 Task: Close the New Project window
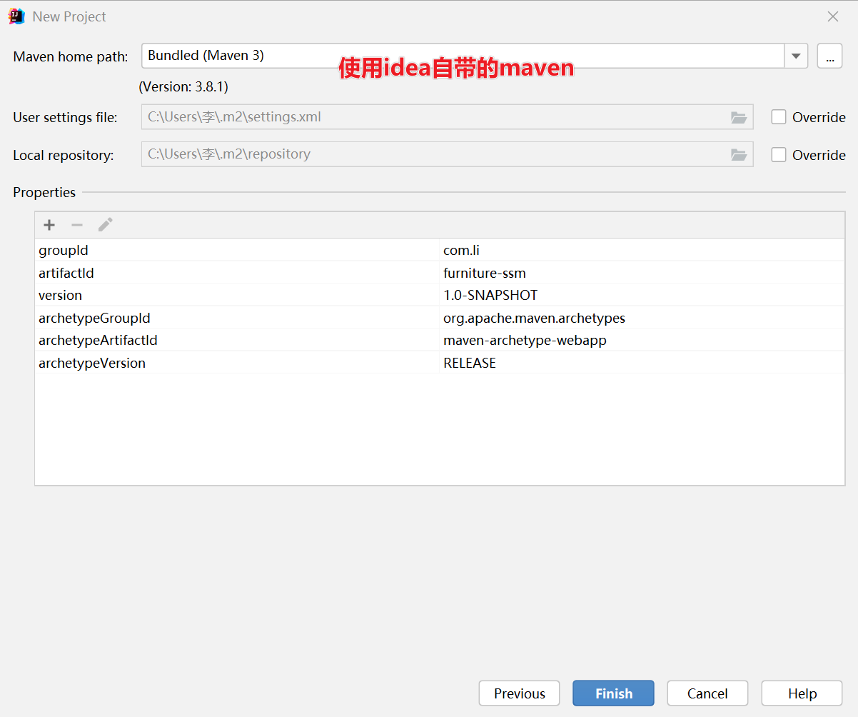(x=833, y=16)
